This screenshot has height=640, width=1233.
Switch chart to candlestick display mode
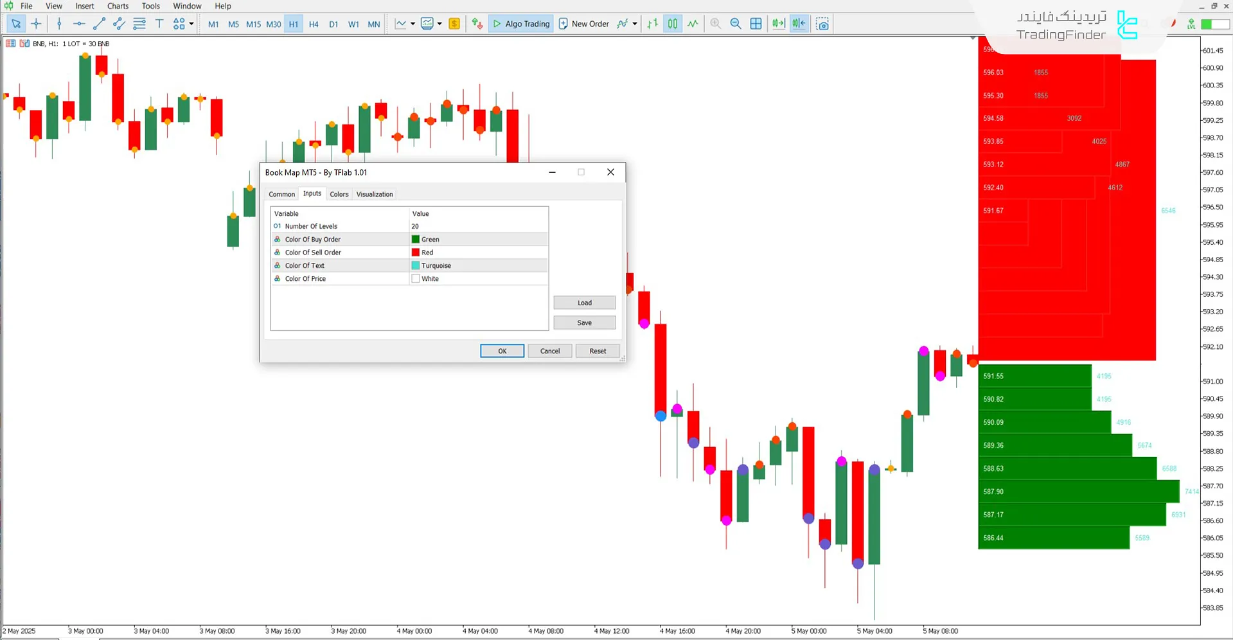[672, 24]
